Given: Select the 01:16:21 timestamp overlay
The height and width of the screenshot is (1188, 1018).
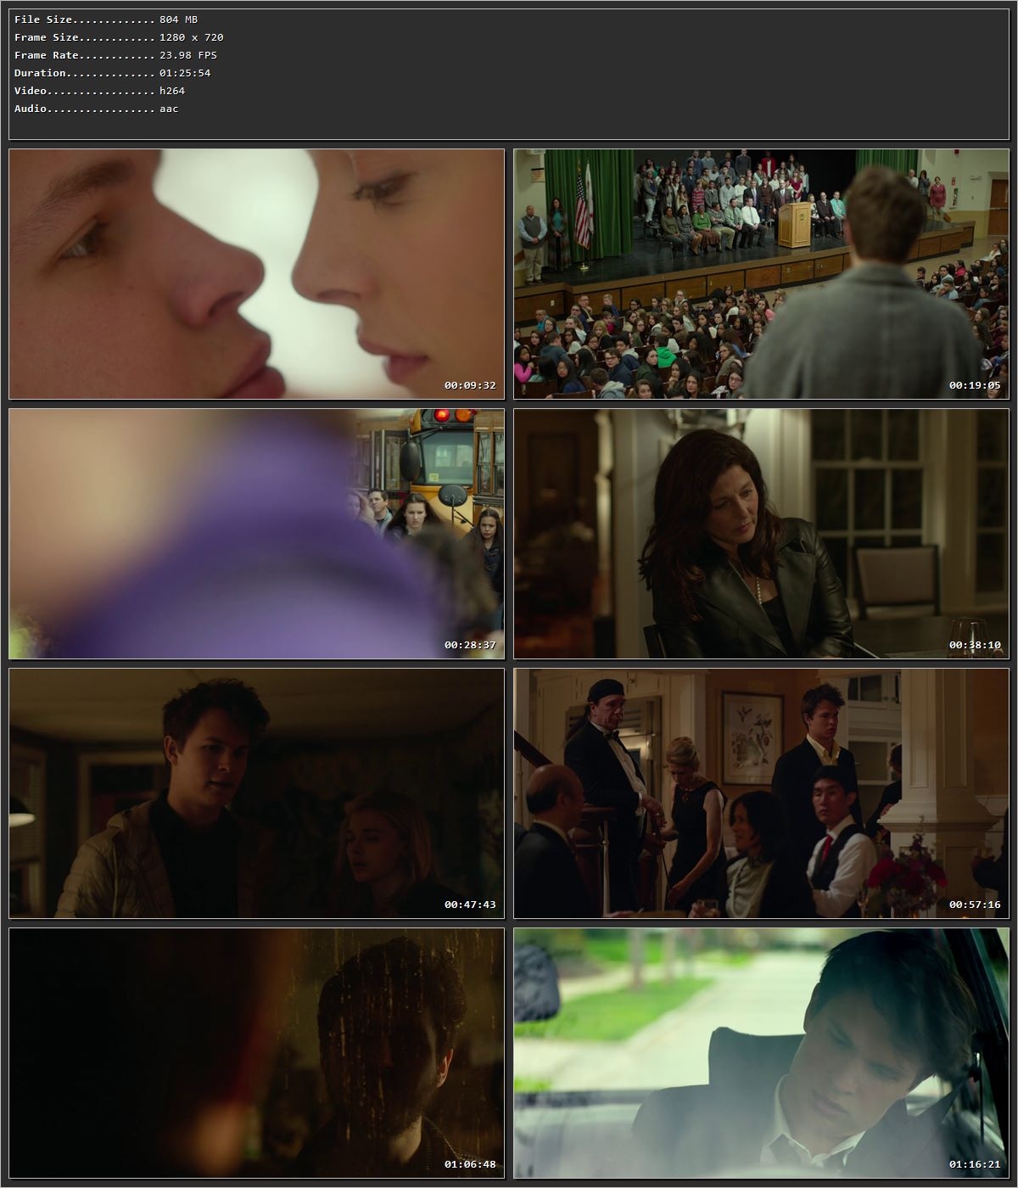Looking at the screenshot, I should click(973, 1164).
